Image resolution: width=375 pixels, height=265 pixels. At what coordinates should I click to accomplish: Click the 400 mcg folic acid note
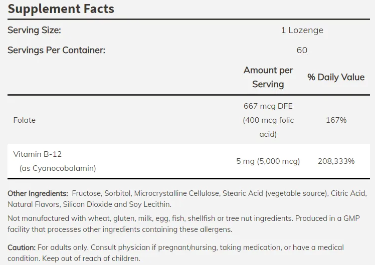tap(268, 127)
